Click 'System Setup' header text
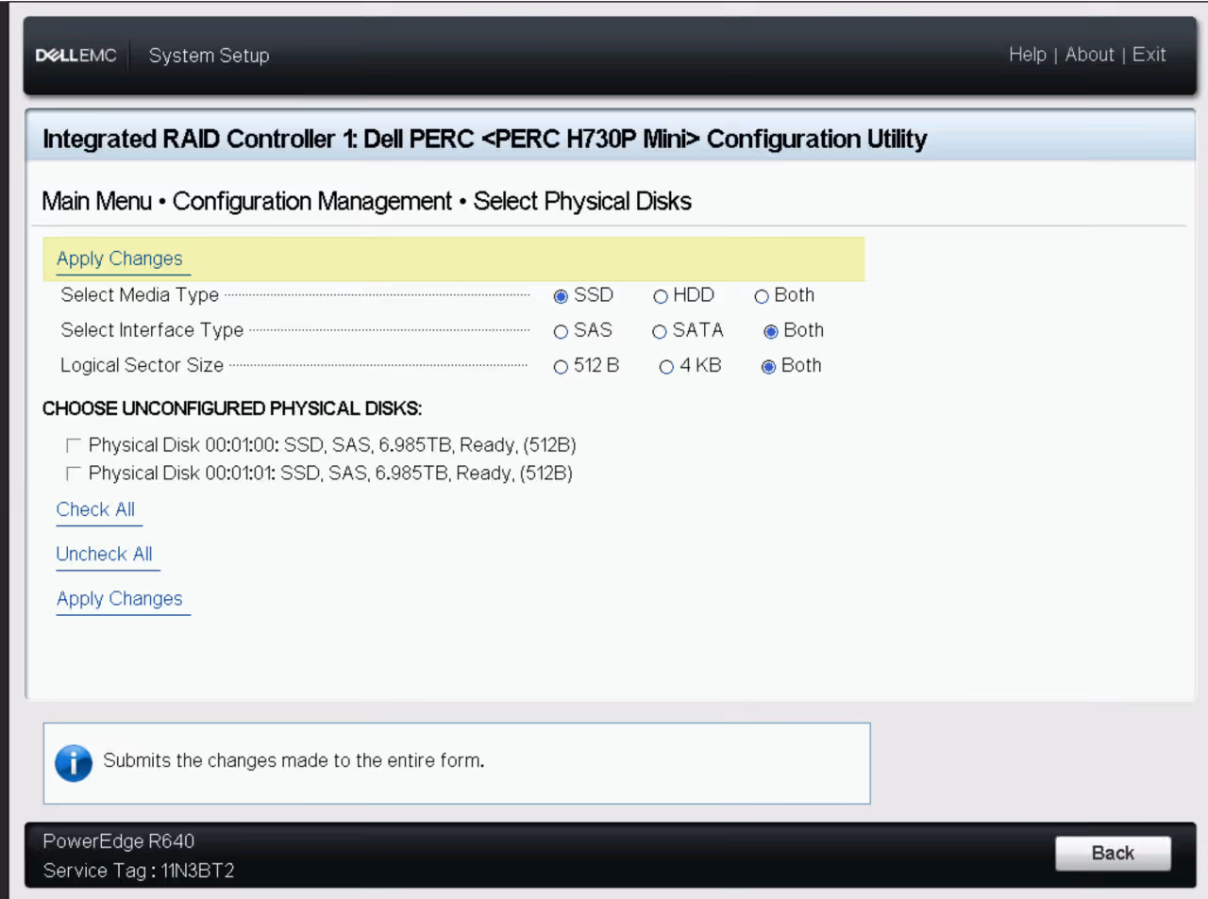Screen dimensions: 1208x899 [209, 56]
